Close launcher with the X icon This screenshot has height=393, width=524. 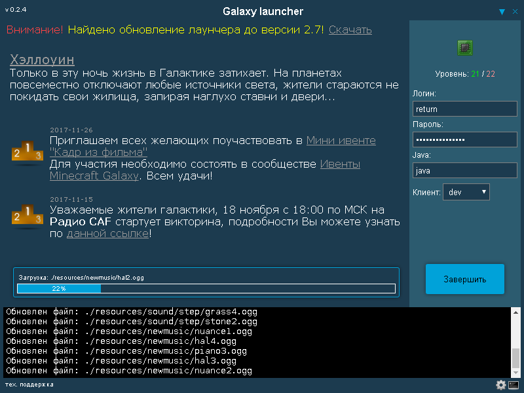514,12
